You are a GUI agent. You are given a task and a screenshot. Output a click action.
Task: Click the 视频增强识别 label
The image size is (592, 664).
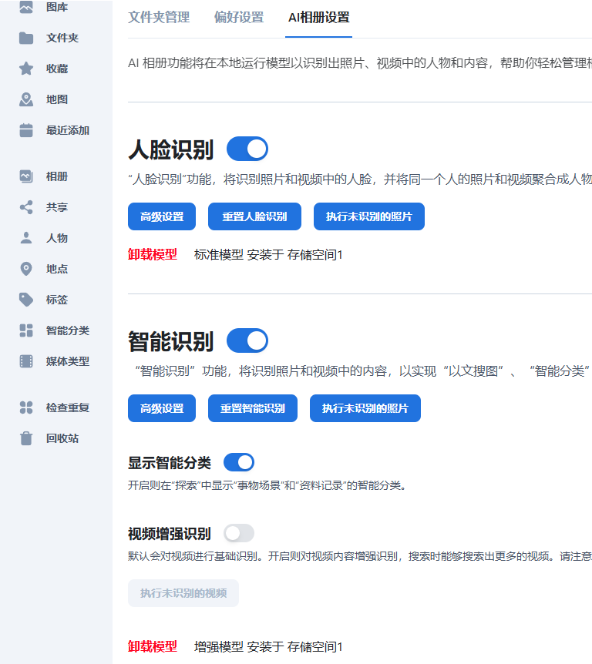[x=170, y=534]
